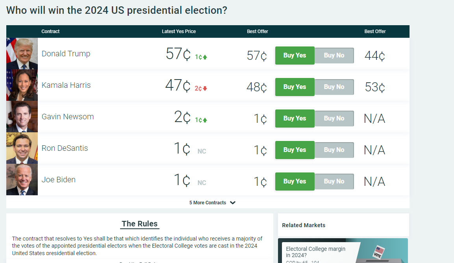Open the Electoral College margin related market
The width and height of the screenshot is (454, 263).
point(315,252)
